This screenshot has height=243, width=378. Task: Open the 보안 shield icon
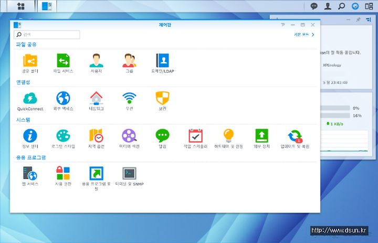pos(162,98)
